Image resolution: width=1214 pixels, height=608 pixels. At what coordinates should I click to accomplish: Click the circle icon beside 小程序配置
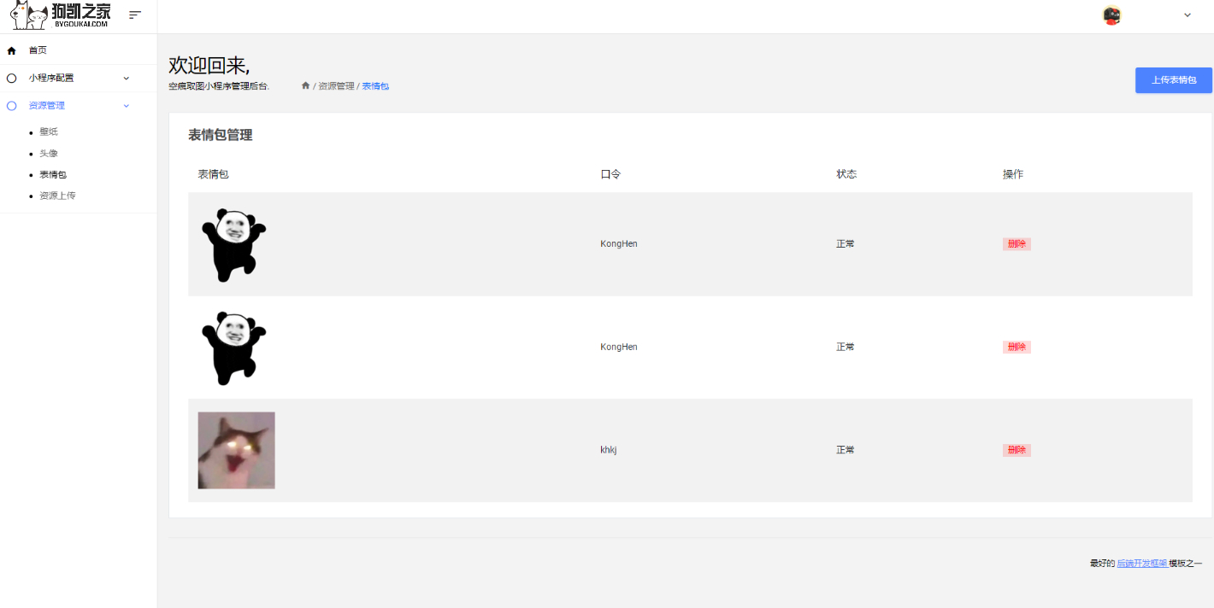pos(11,78)
